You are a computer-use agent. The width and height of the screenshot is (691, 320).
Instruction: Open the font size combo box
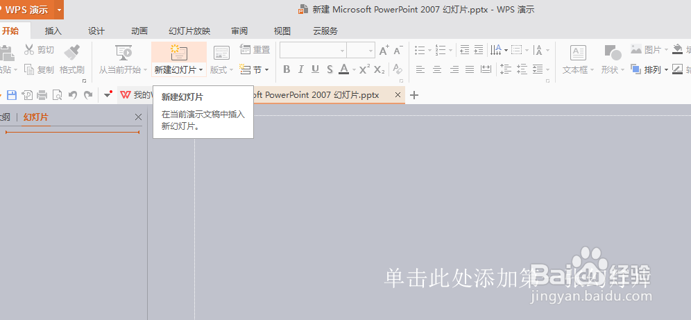(361, 51)
